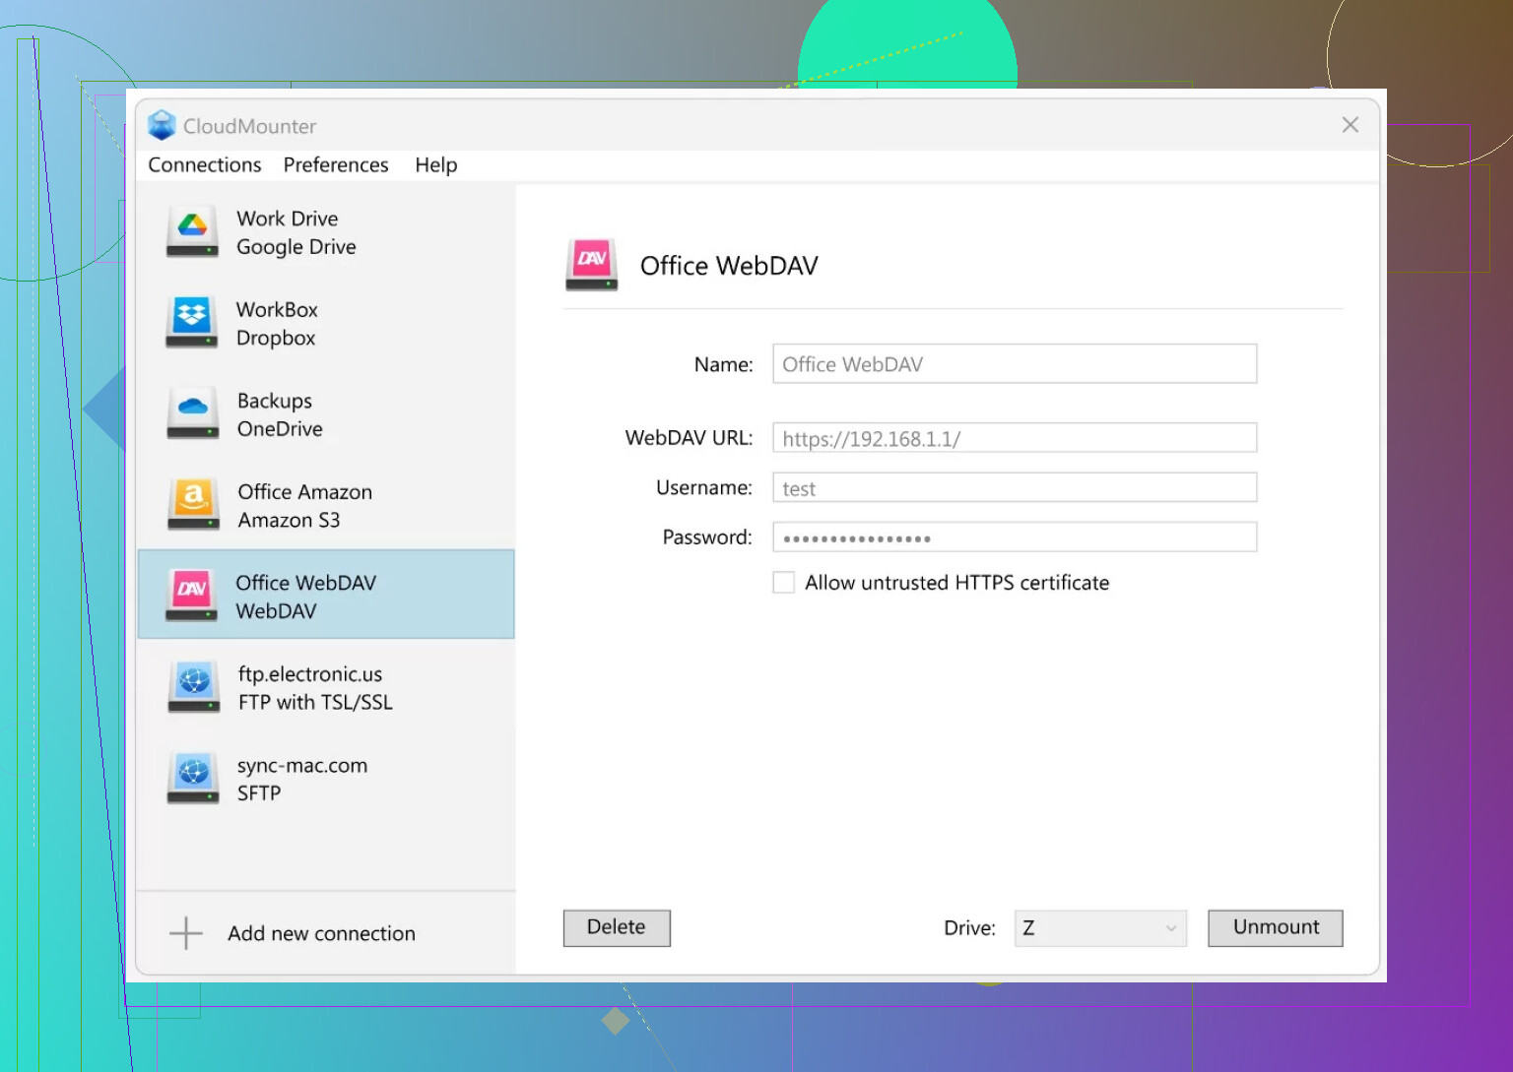Close the CloudMounter window
Screen dimensions: 1513x1072
pyautogui.click(x=1350, y=125)
